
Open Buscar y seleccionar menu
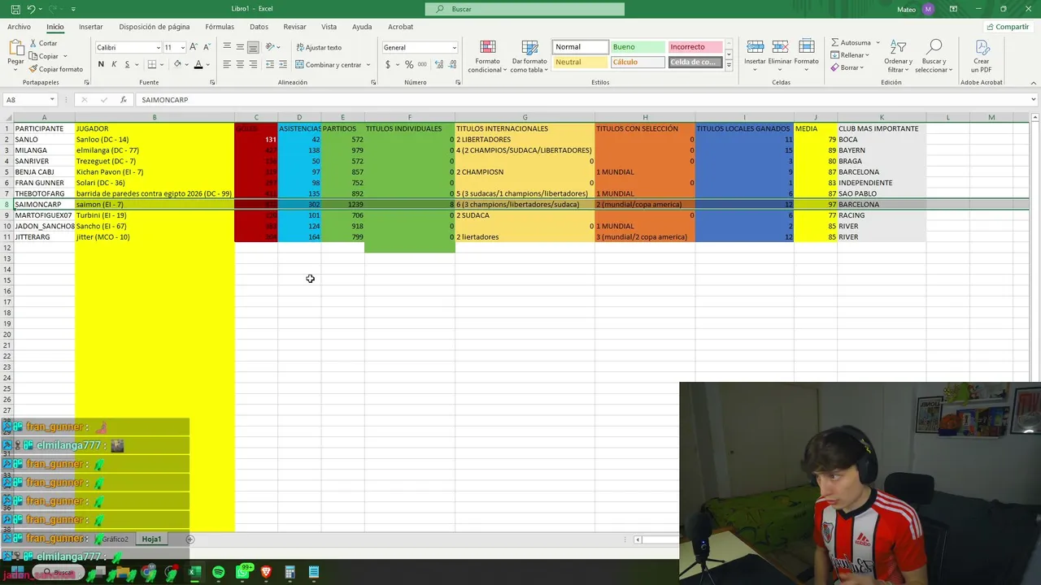[x=934, y=55]
